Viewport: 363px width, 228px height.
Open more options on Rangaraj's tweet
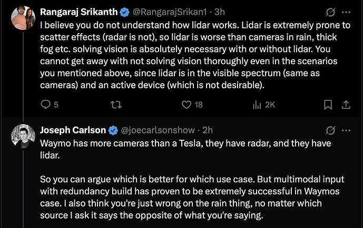click(x=346, y=11)
